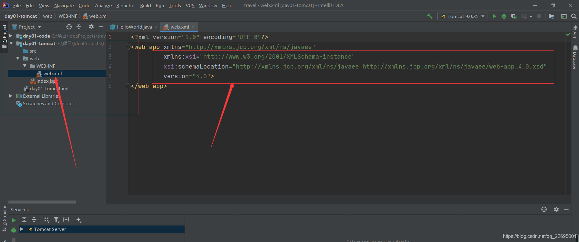Click line number 3 in gutter
The width and height of the screenshot is (579, 242).
pyautogui.click(x=110, y=57)
